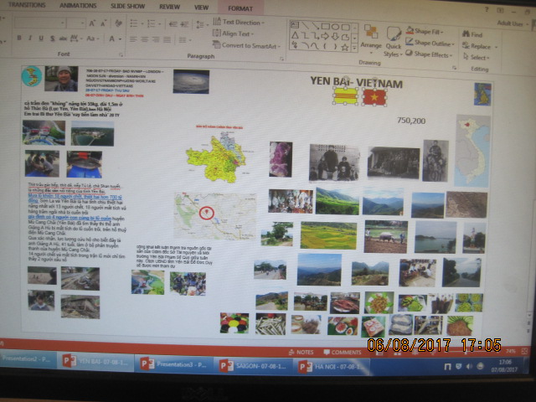Open the Font size combo box

(x=76, y=23)
